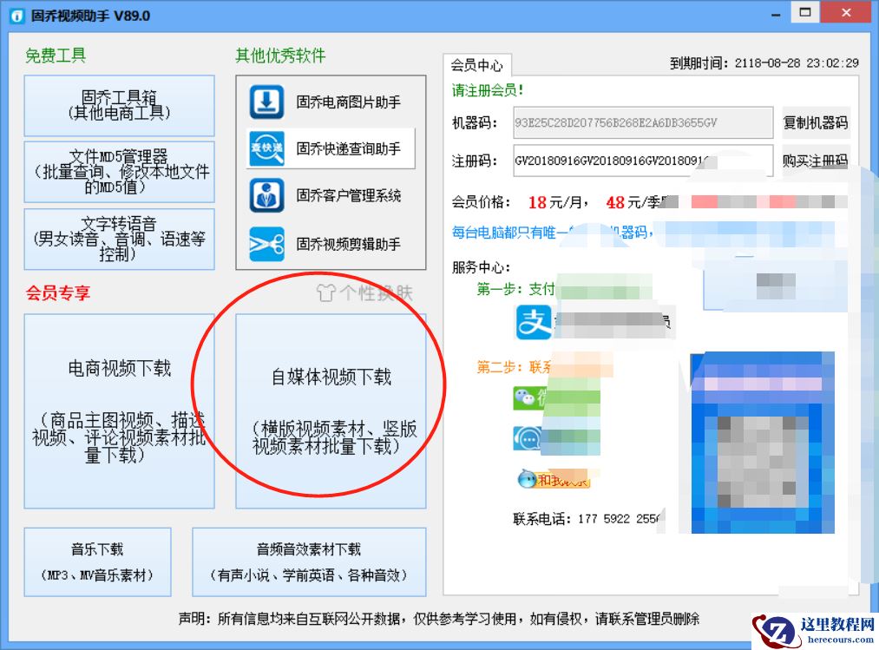Click the 固乔快递查询助手 magnifier icon
This screenshot has width=879, height=650.
266,148
